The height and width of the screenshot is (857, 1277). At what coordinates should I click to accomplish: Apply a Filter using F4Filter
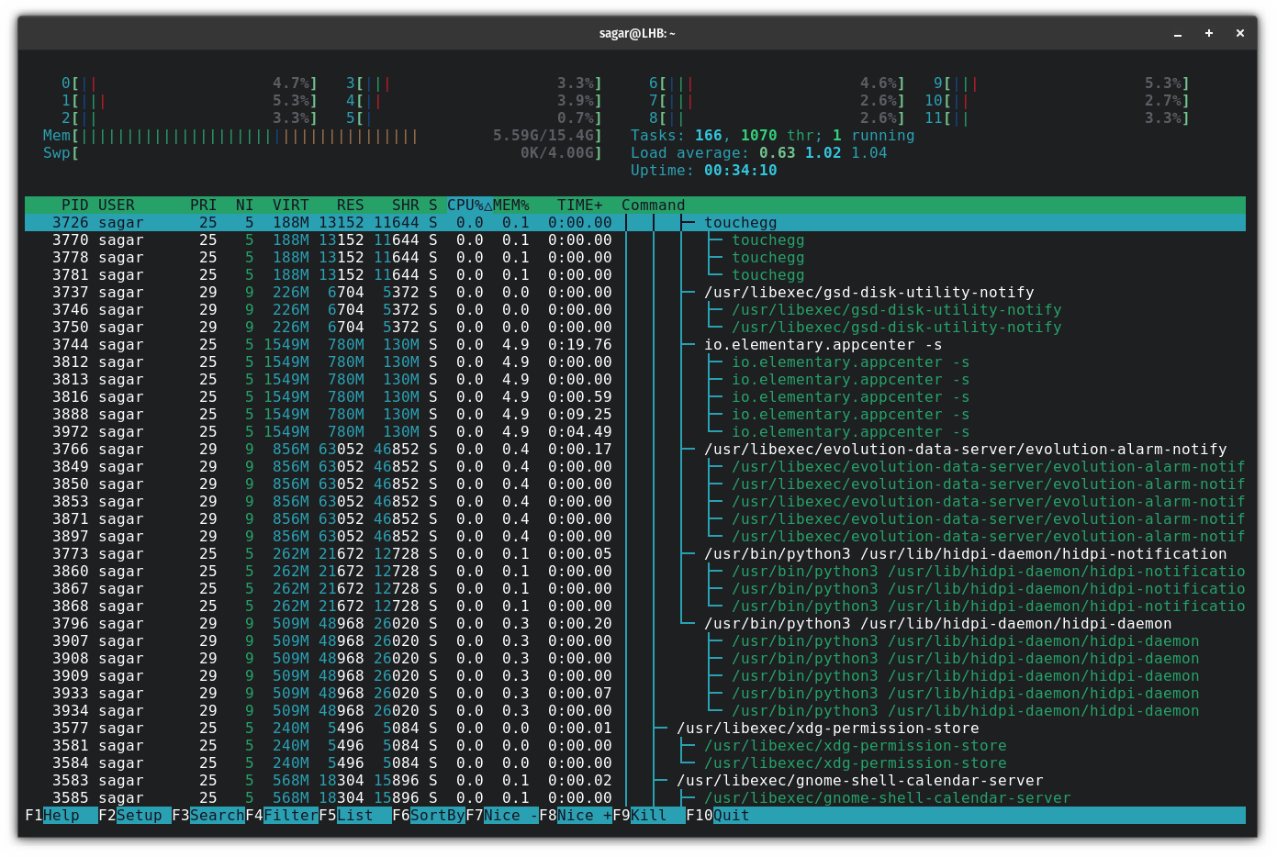click(281, 815)
